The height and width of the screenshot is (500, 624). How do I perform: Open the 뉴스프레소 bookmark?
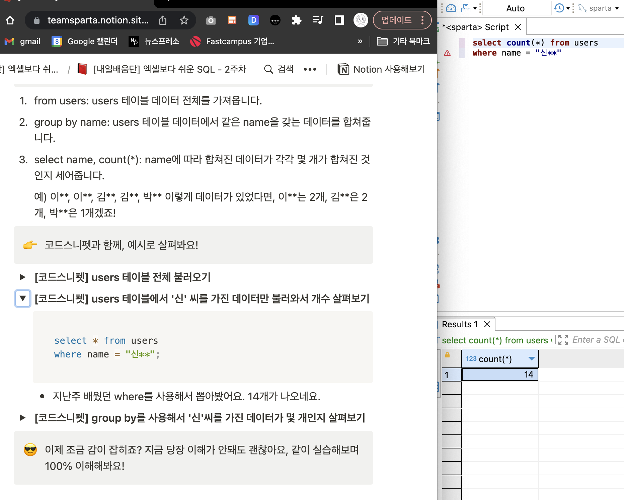154,41
